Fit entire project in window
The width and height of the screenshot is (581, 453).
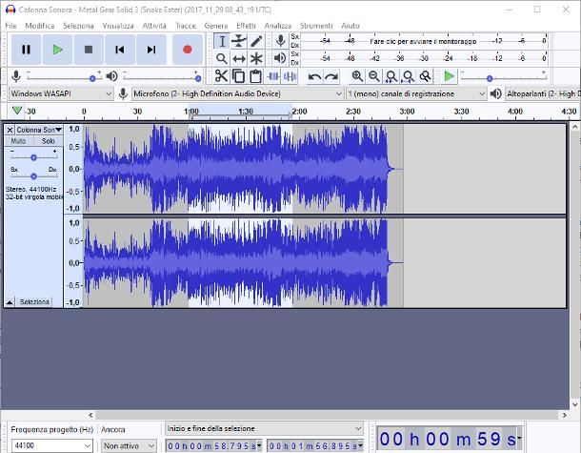(409, 76)
